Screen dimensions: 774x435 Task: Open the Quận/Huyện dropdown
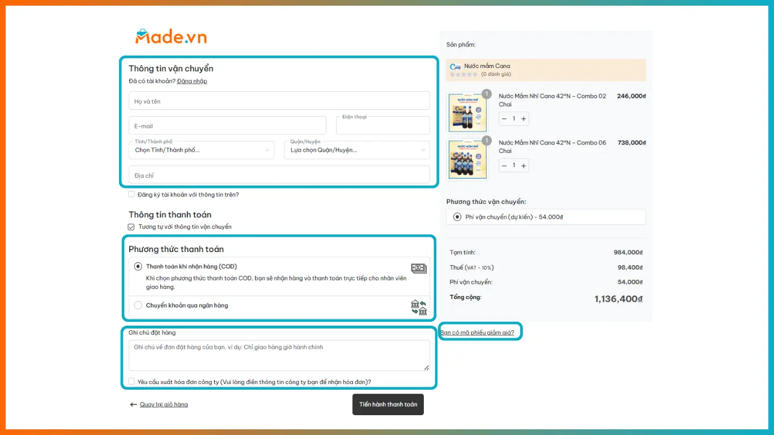tap(357, 150)
